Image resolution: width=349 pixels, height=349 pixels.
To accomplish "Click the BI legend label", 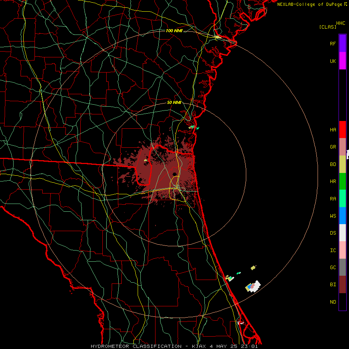I will click(x=333, y=285).
